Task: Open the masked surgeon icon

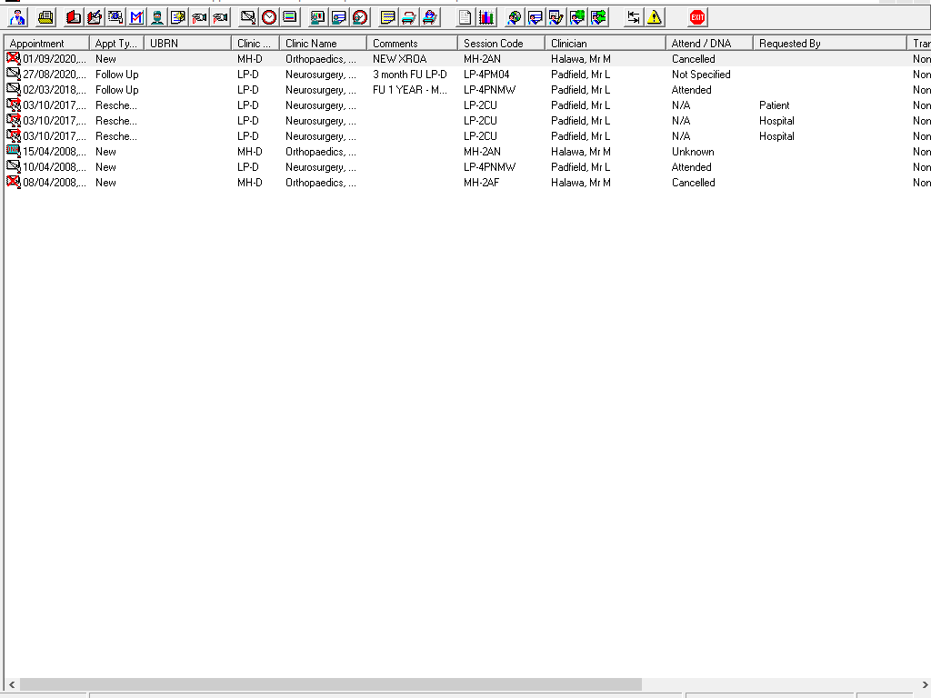Action: [157, 17]
